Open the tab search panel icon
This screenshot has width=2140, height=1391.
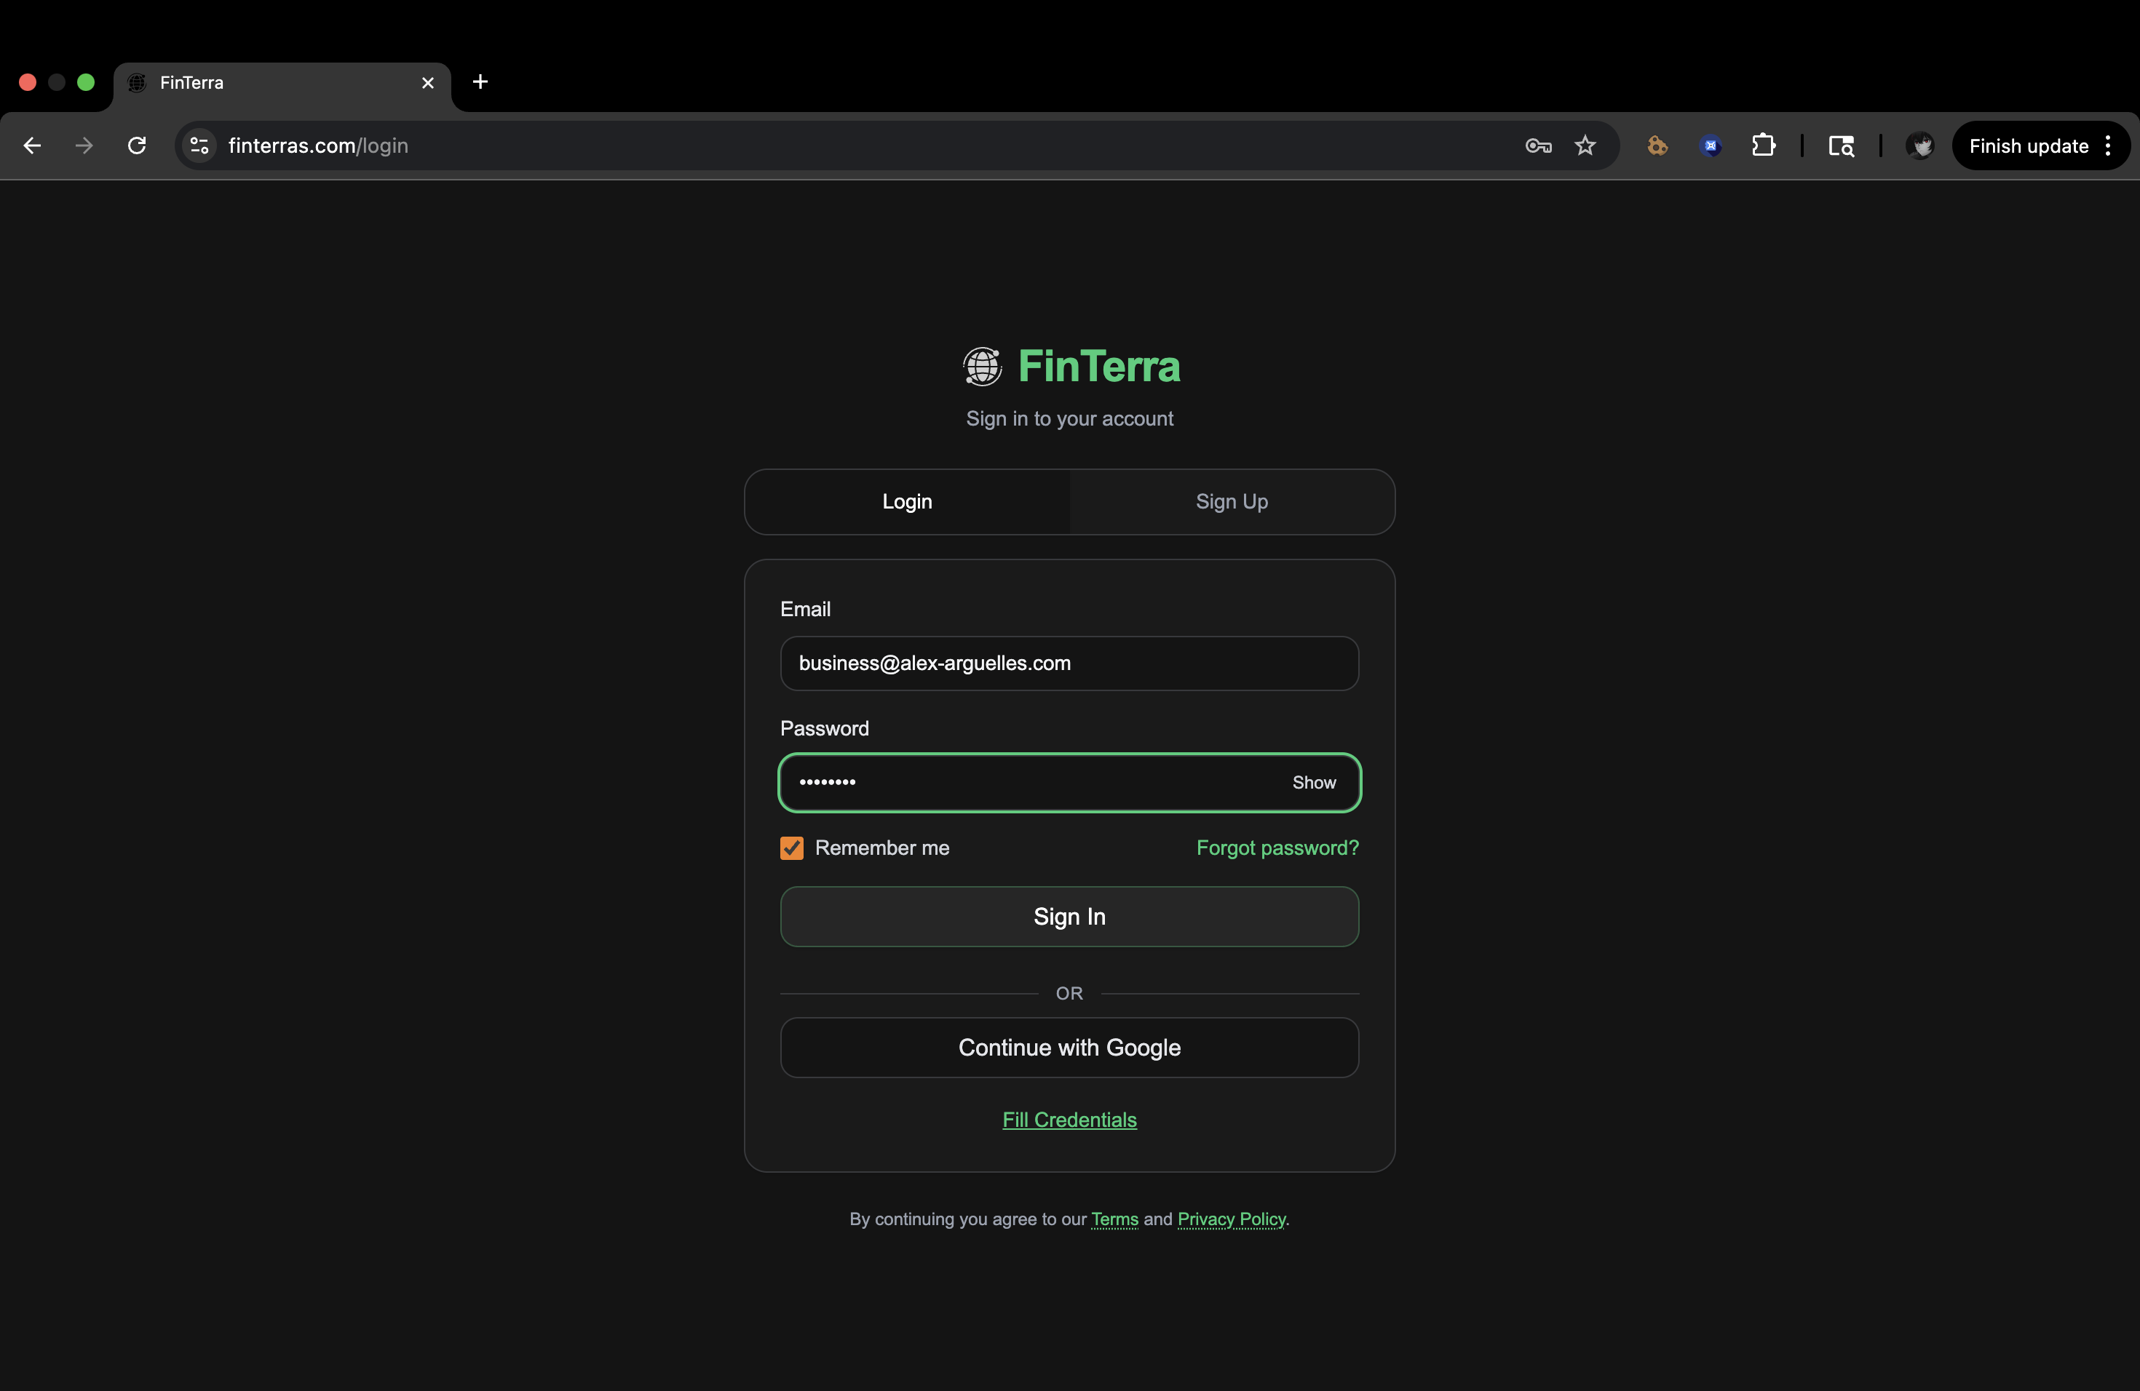click(1841, 146)
